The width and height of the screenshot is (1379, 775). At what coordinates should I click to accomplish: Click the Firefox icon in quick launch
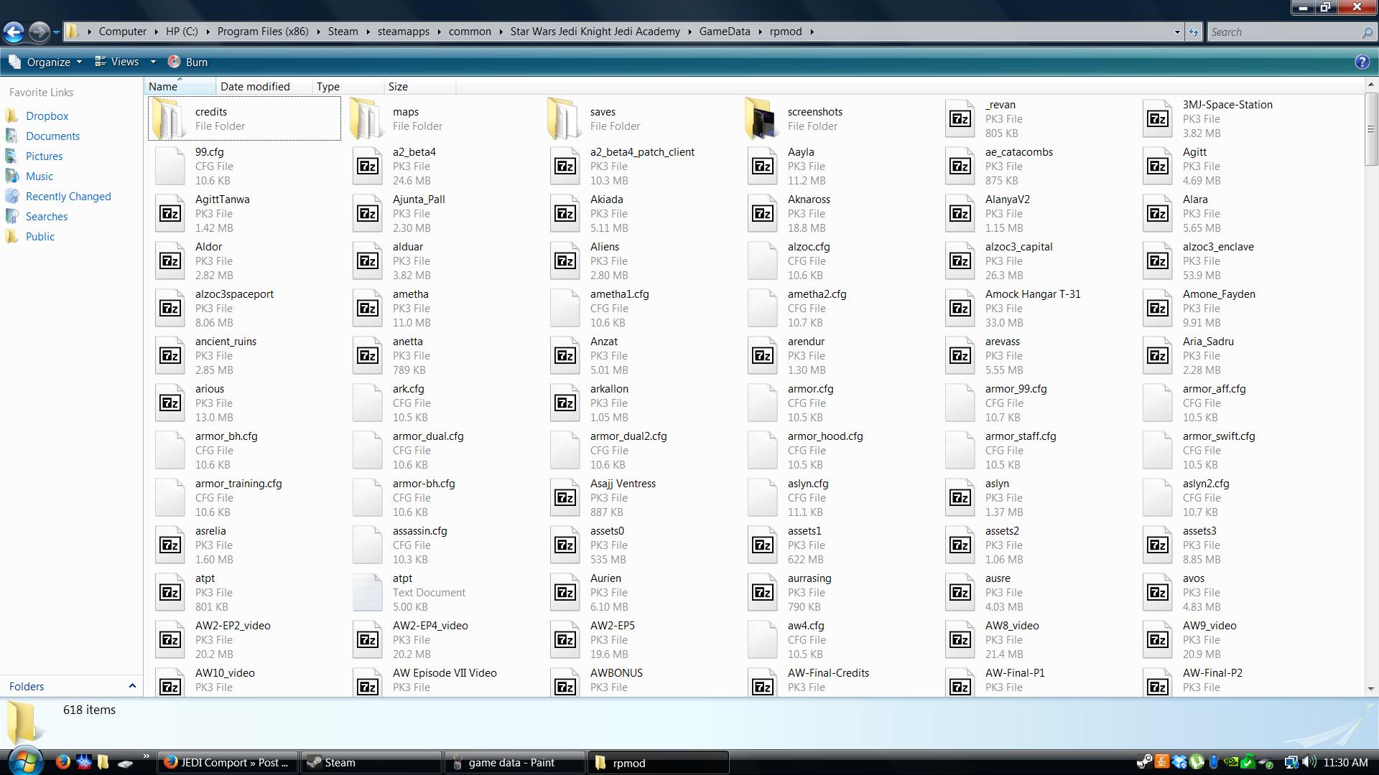[62, 762]
